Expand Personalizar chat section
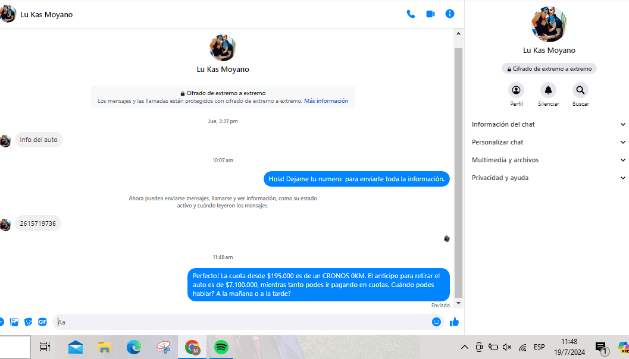This screenshot has width=629, height=359. 549,142
